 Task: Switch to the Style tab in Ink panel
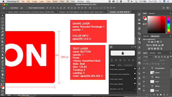pyautogui.click(x=120, y=65)
